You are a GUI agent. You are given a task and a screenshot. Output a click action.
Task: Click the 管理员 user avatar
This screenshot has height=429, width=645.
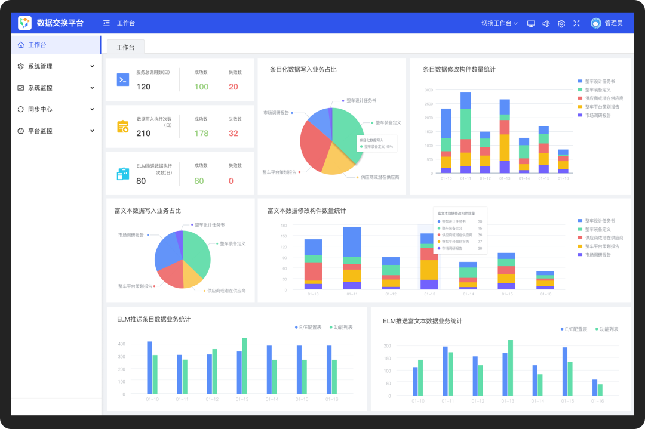point(595,23)
